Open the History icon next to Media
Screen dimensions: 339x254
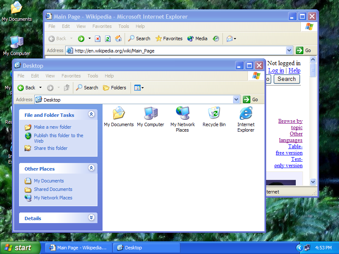pyautogui.click(x=216, y=39)
